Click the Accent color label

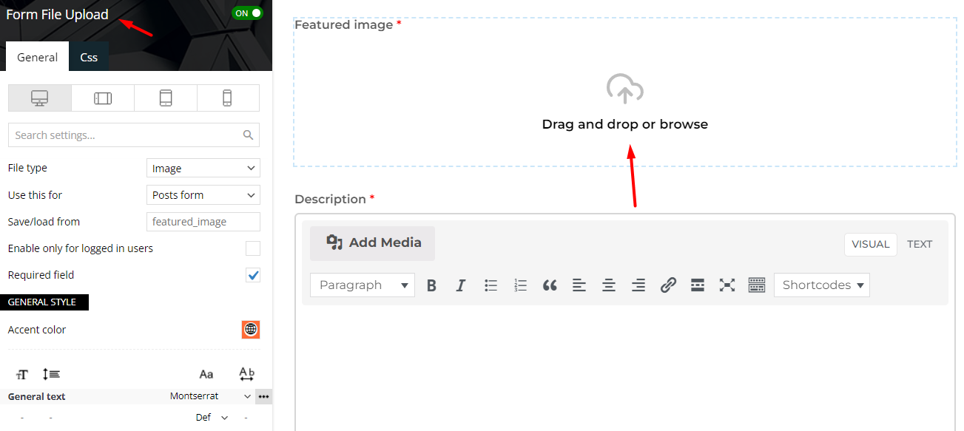37,330
